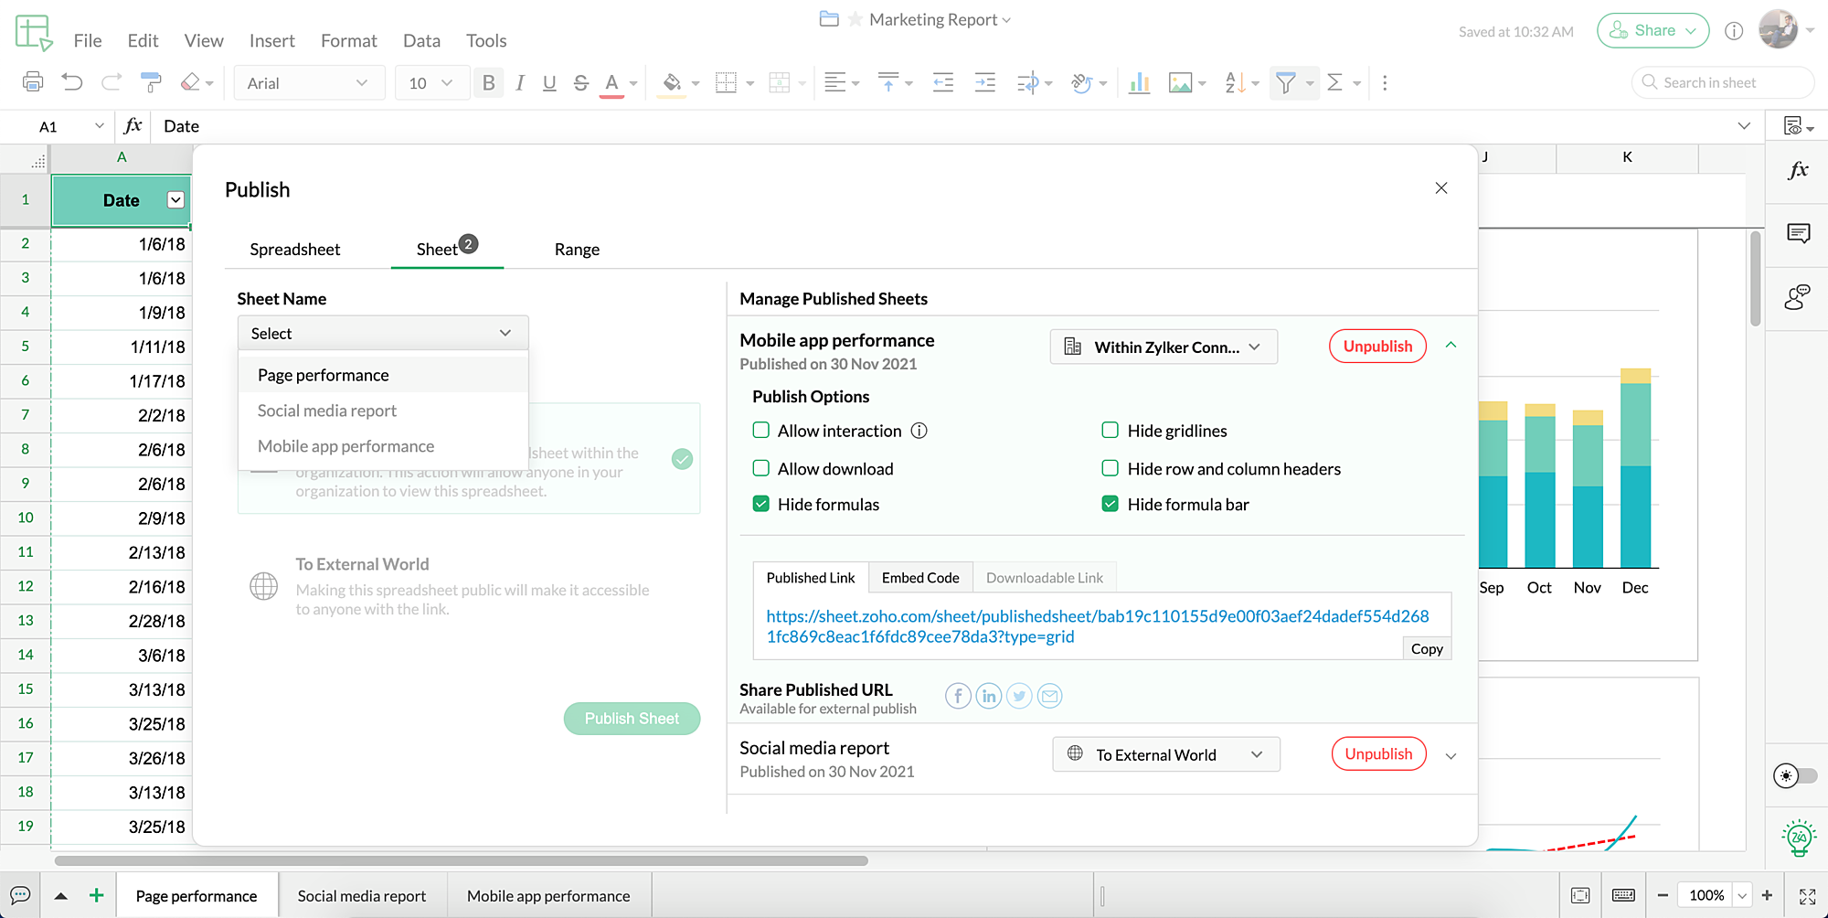This screenshot has height=918, width=1828.
Task: Switch to the Range tab
Action: pos(577,250)
